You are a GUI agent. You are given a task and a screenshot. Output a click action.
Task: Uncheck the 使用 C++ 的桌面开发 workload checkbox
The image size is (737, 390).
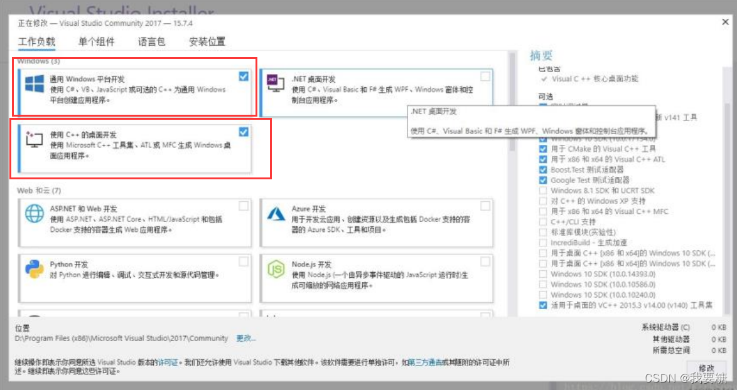coord(244,132)
